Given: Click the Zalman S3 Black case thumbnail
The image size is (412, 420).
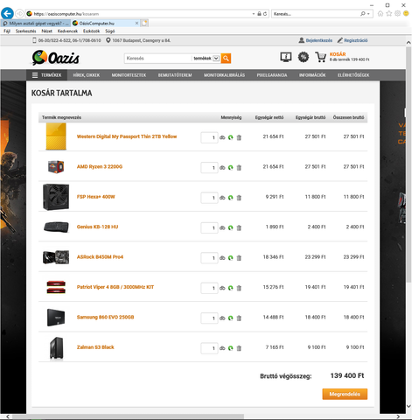Looking at the screenshot, I should [56, 348].
